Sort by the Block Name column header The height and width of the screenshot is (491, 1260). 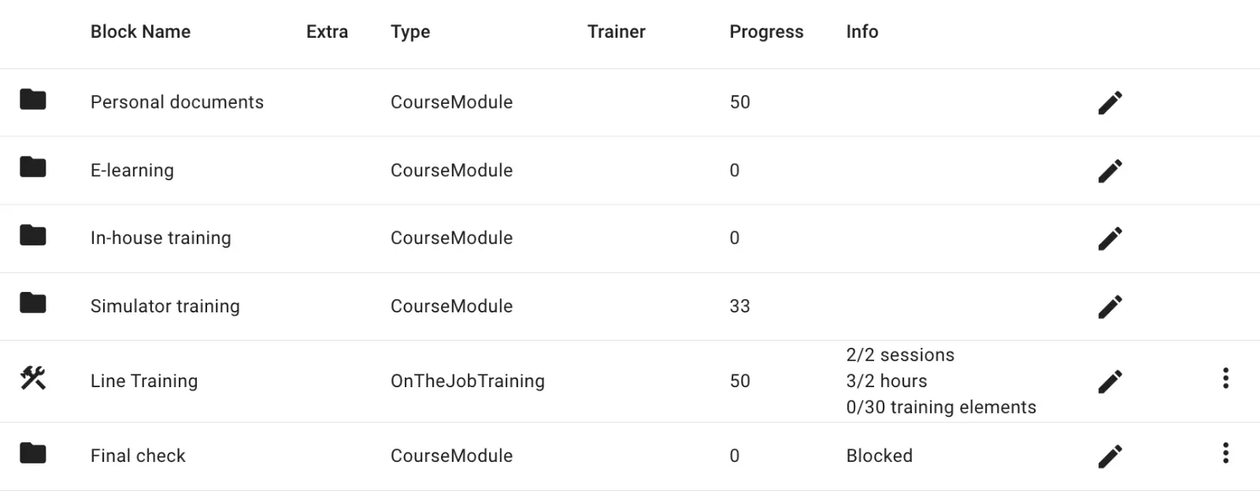click(140, 32)
